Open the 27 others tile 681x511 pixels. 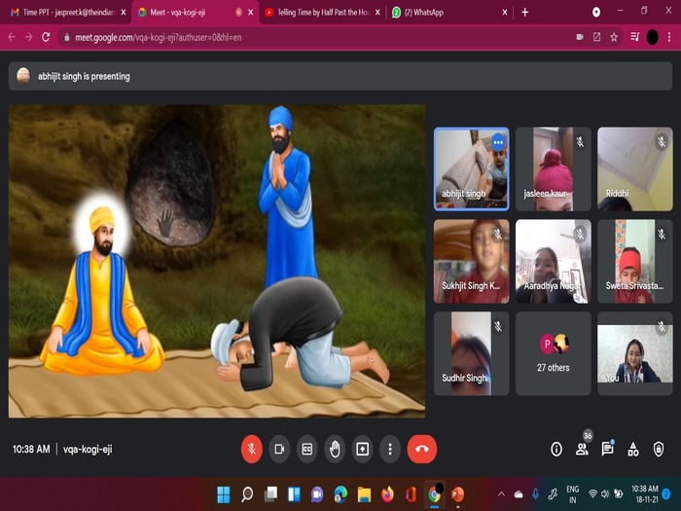click(x=554, y=353)
